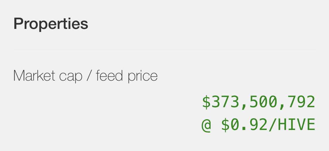Click the slash between cap and feed

[x=89, y=76]
